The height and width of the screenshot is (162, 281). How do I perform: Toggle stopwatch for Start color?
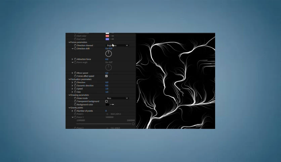pos(75,36)
